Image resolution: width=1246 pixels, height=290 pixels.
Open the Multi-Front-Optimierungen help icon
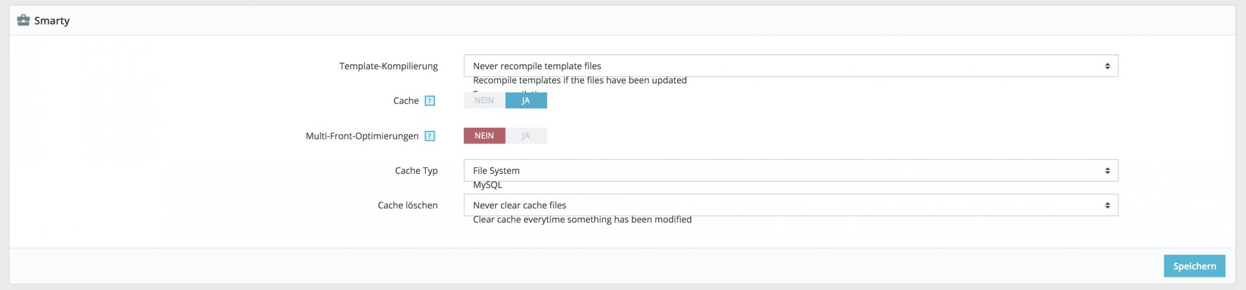[430, 136]
